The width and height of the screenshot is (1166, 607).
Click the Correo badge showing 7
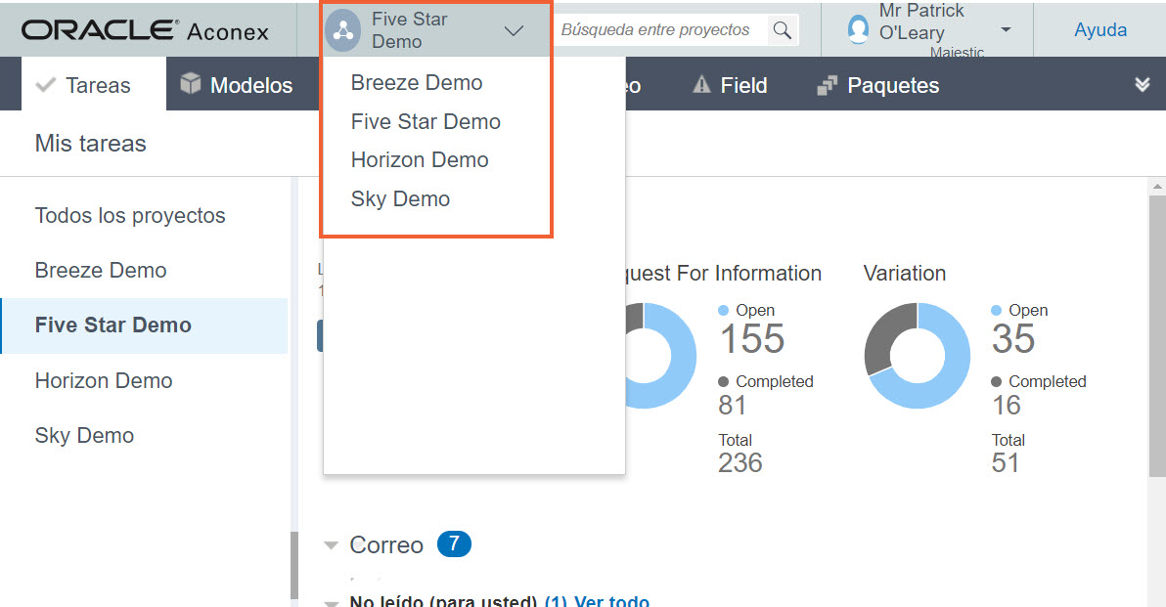(454, 543)
